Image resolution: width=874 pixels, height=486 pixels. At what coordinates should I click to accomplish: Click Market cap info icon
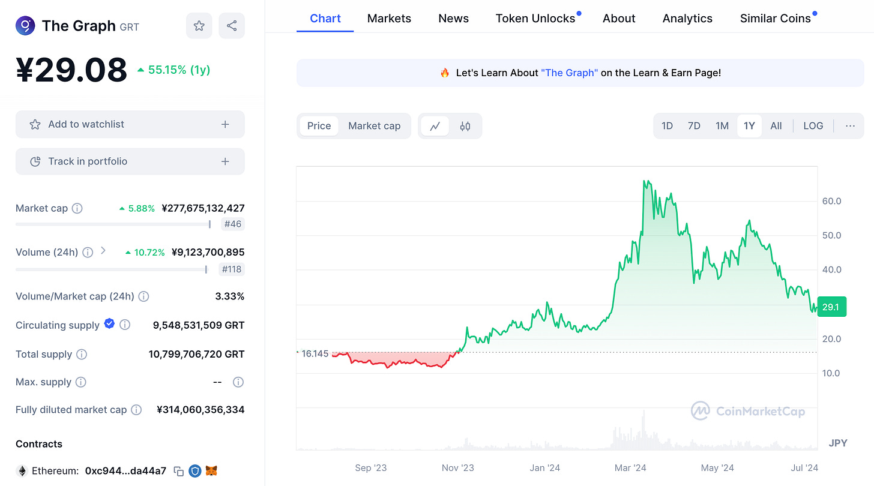(77, 209)
